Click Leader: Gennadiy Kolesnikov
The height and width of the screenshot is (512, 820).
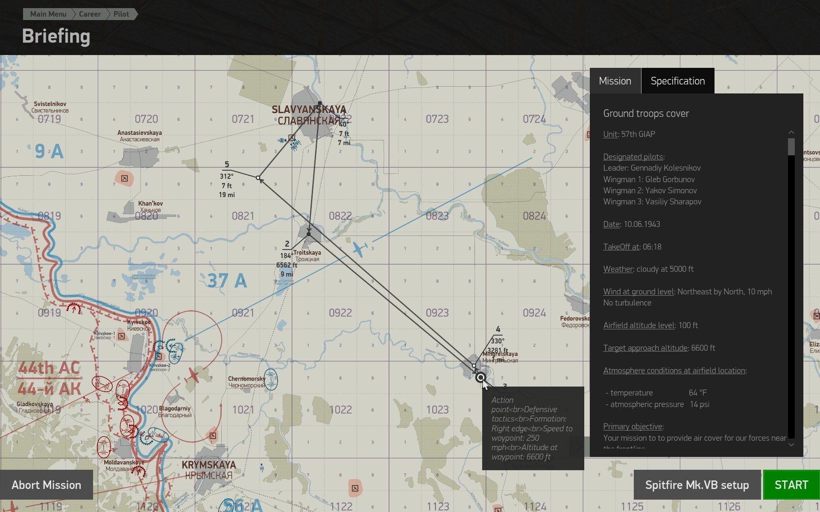click(x=652, y=168)
